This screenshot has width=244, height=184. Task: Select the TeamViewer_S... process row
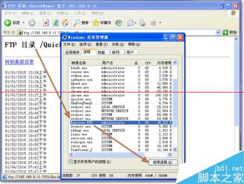click(x=121, y=150)
